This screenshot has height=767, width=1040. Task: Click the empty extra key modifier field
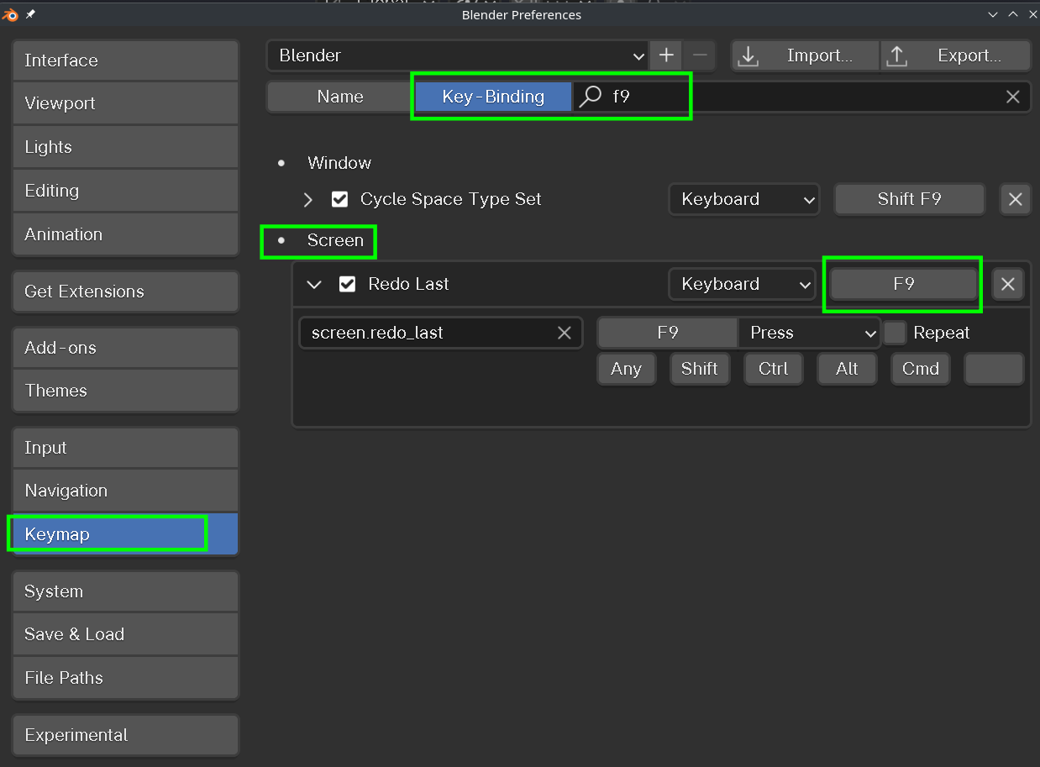pos(994,369)
